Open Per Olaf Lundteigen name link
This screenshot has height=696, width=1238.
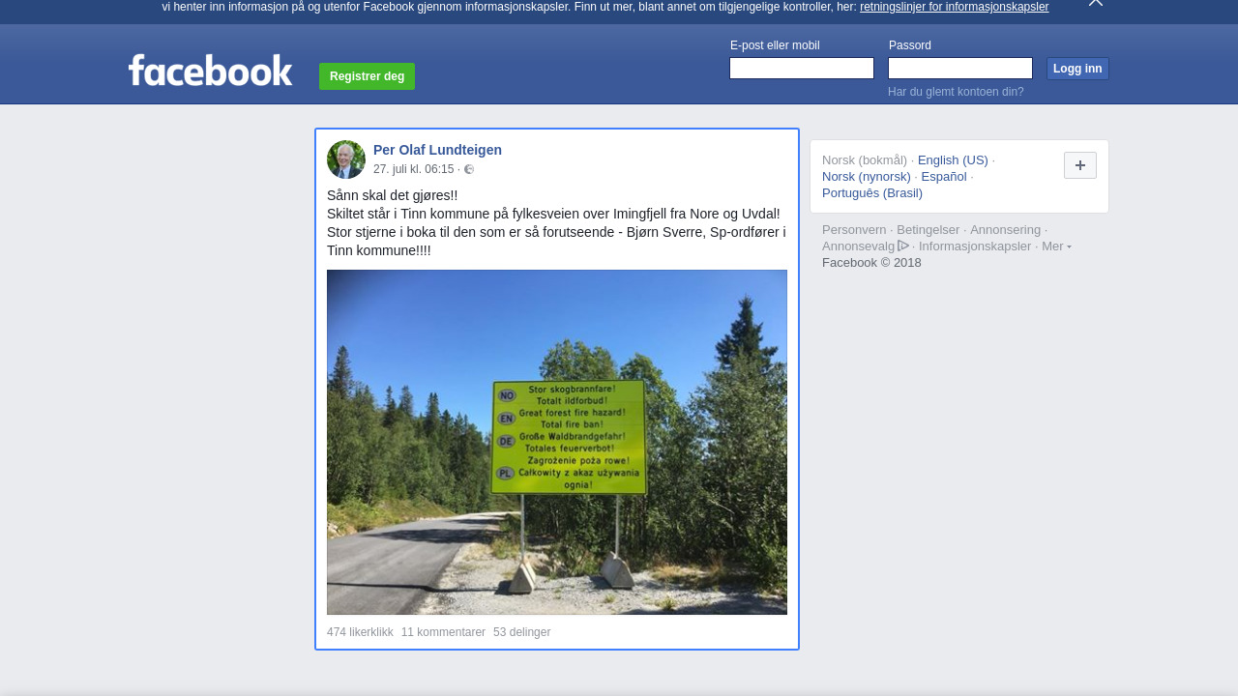[x=437, y=150]
